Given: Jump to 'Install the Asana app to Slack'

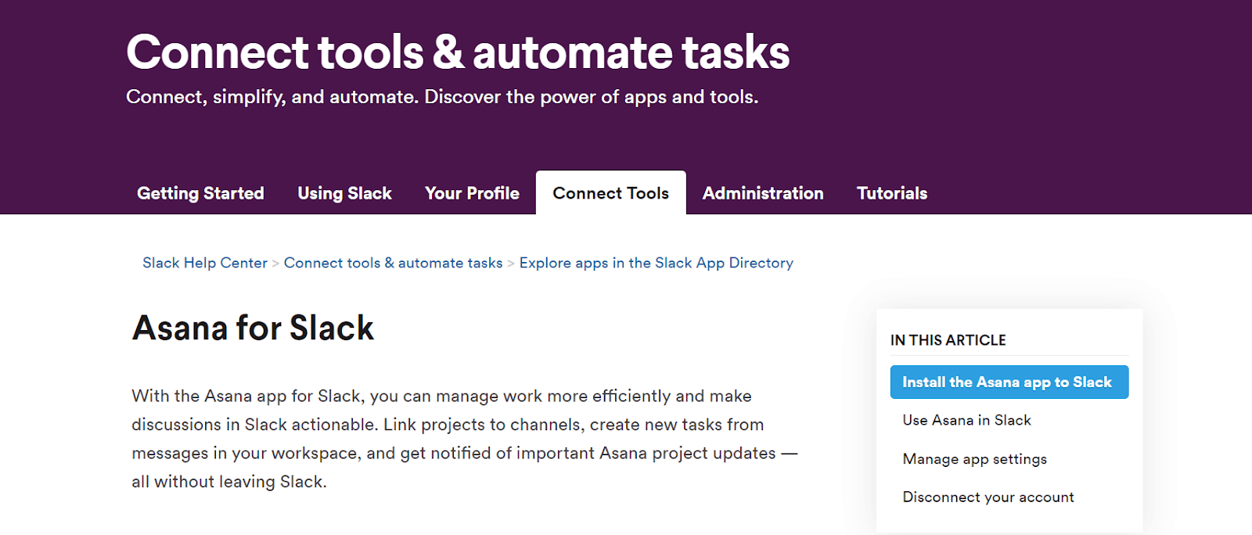Looking at the screenshot, I should coord(1009,382).
